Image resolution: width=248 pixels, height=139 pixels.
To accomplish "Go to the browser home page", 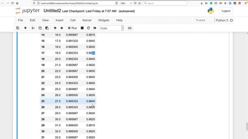I will 17,3.
